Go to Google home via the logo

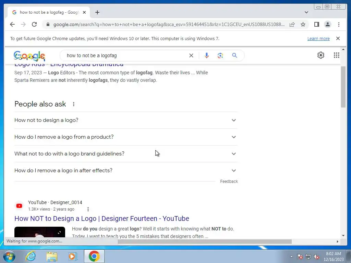point(29,56)
